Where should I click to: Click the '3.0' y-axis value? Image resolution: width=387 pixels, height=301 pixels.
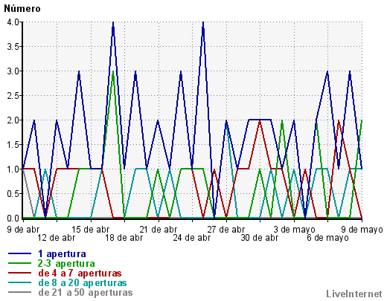[13, 71]
